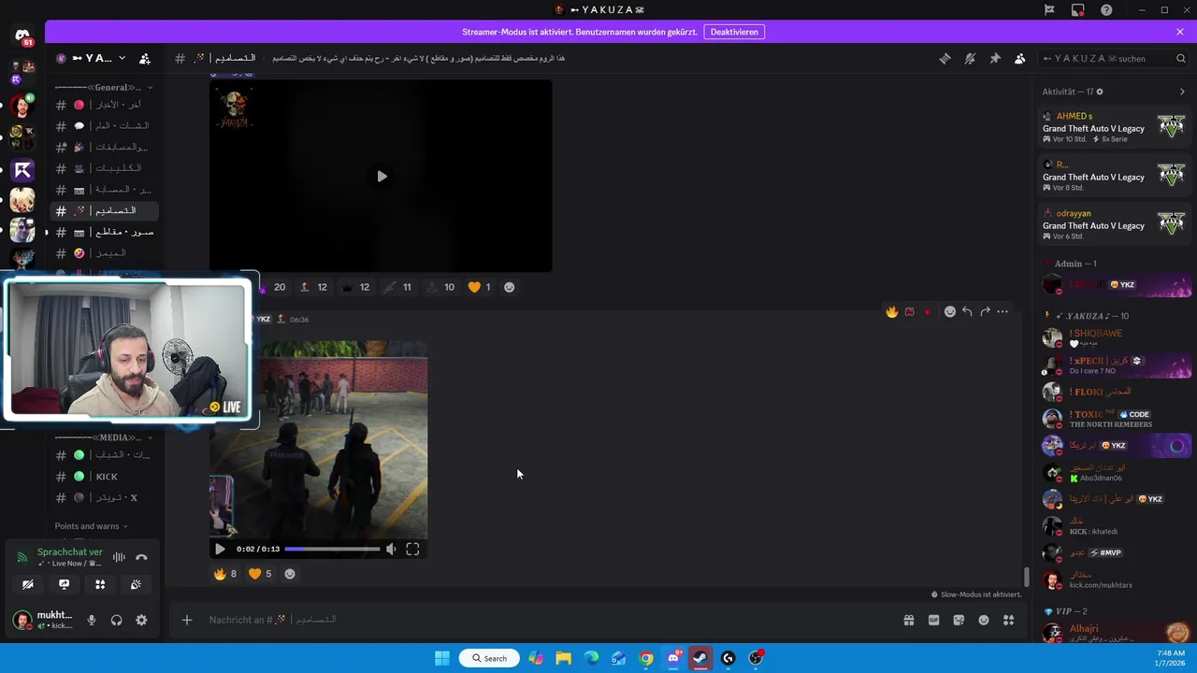Viewport: 1197px width, 673px height.
Task: Select the التـصـامـيم channel in sidebar
Action: click(104, 211)
